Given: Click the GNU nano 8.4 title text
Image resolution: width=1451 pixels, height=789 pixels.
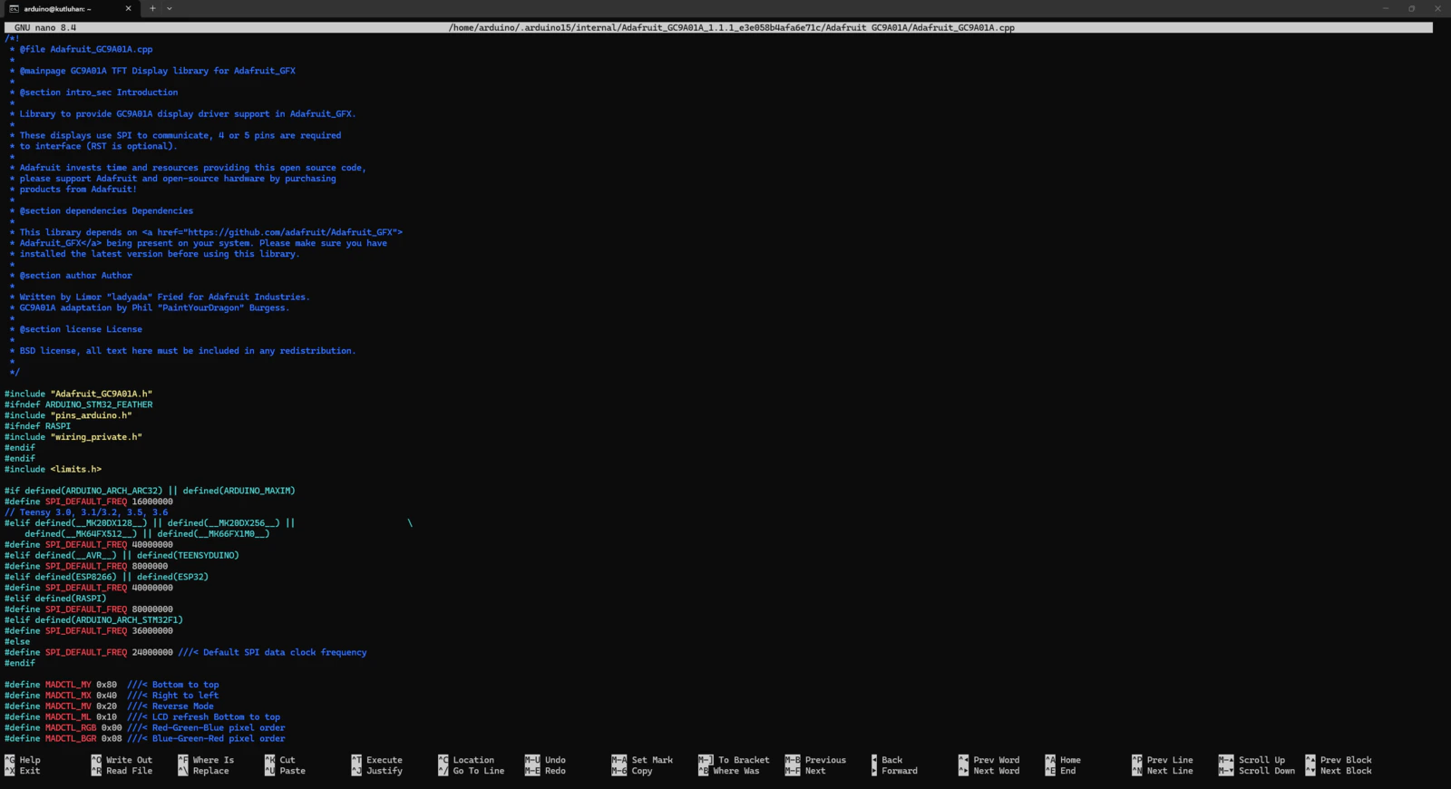Looking at the screenshot, I should (x=45, y=28).
